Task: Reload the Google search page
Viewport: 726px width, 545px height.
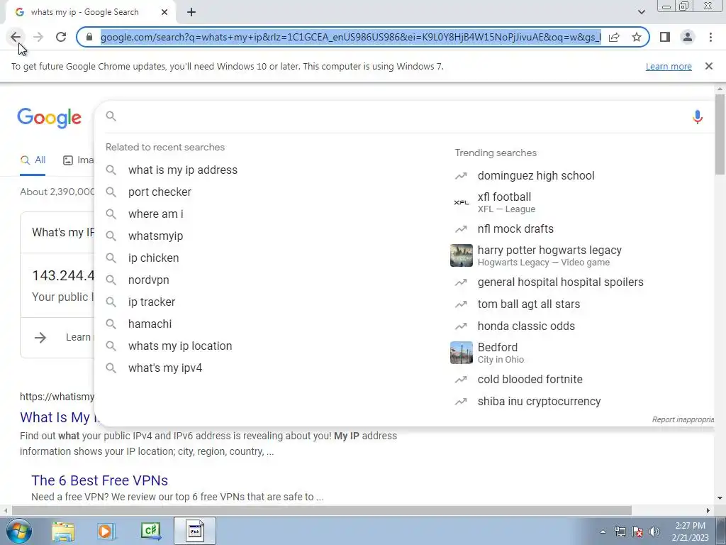Action: pyautogui.click(x=61, y=37)
